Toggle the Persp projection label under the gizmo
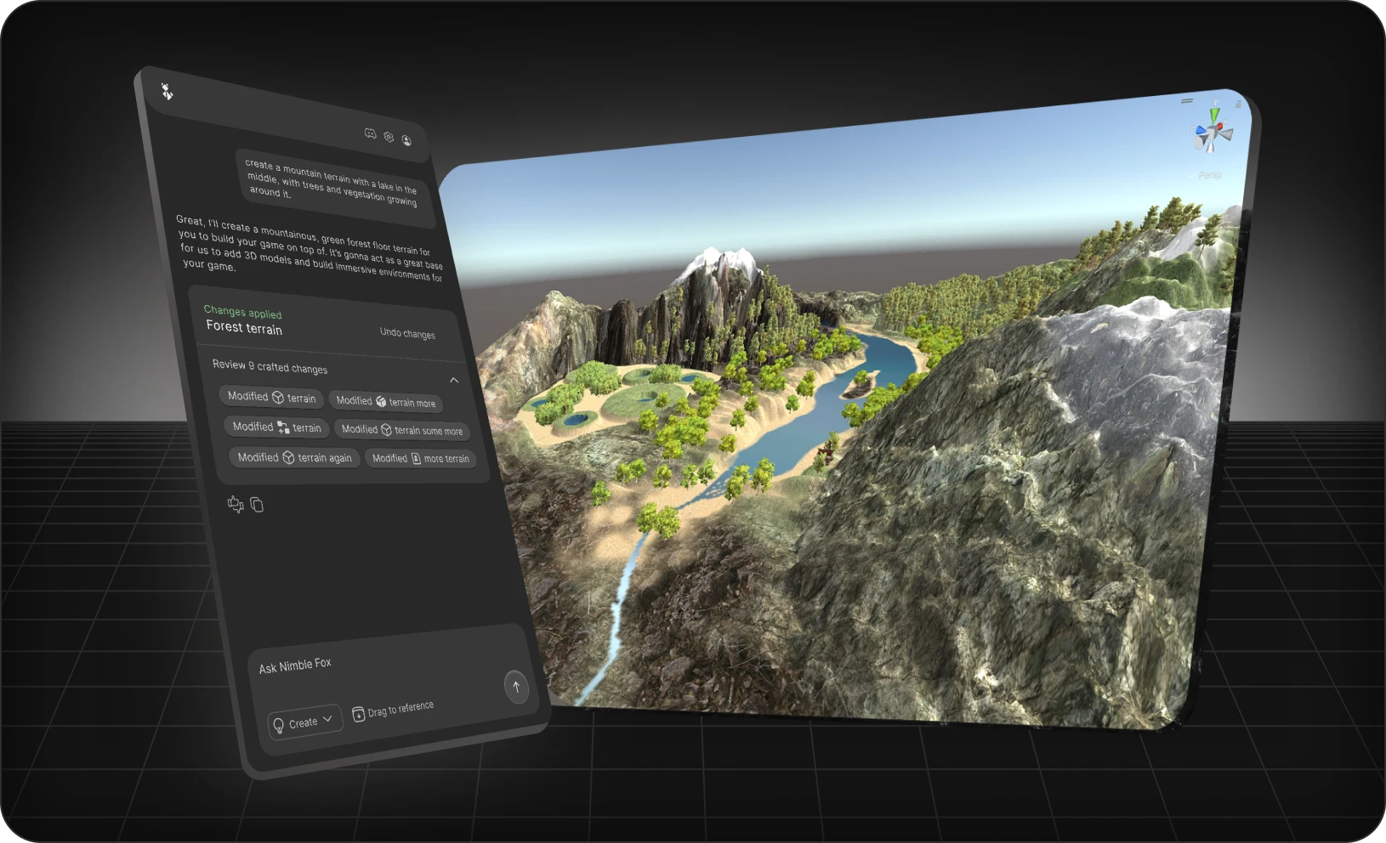This screenshot has height=843, width=1386. pos(1210,175)
